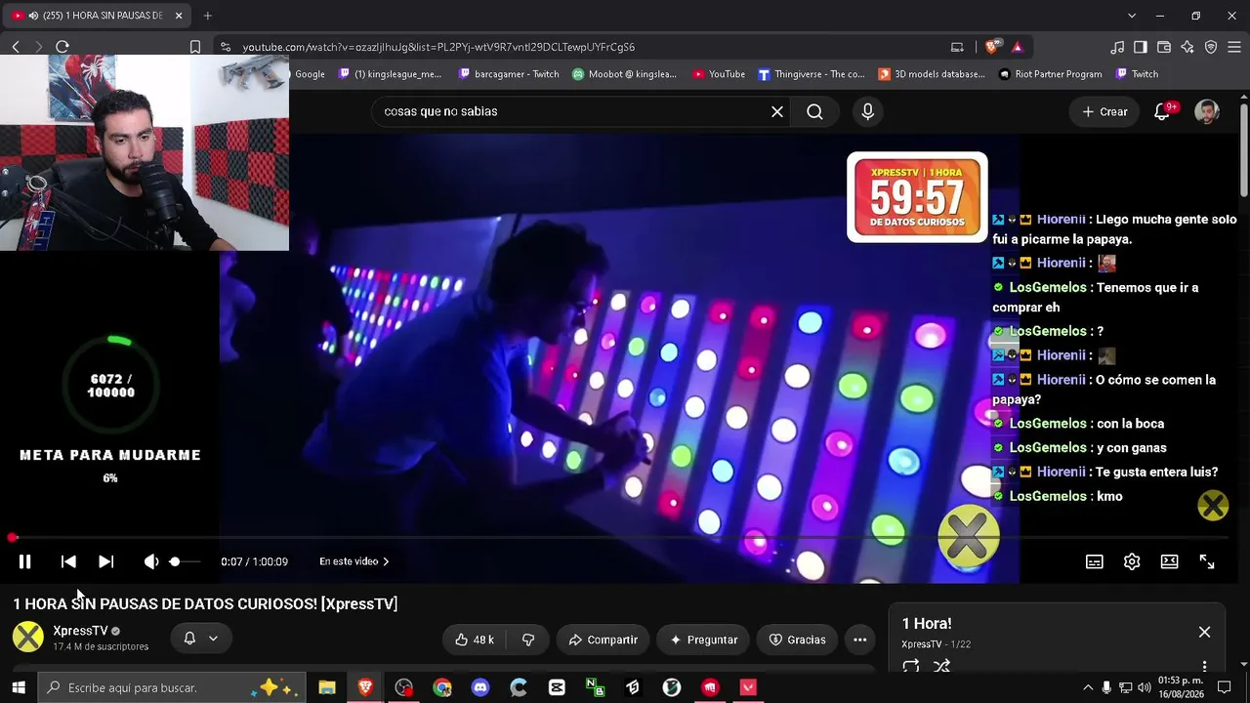The width and height of the screenshot is (1250, 703).
Task: Toggle playlist shuffle
Action: 941,666
